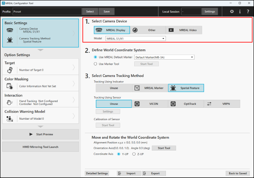
Task: Click the chevron on the Interaction row
Action: (x=74, y=100)
